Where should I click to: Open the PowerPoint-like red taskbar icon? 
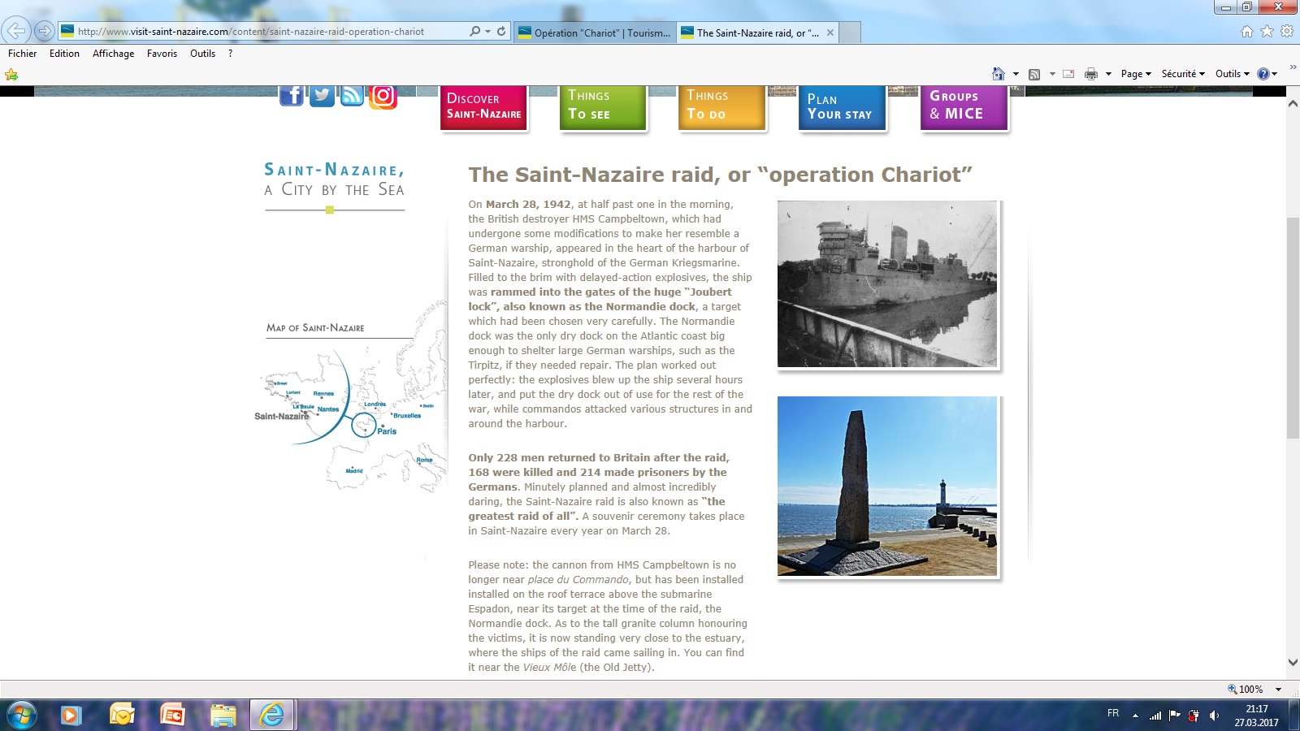[172, 716]
